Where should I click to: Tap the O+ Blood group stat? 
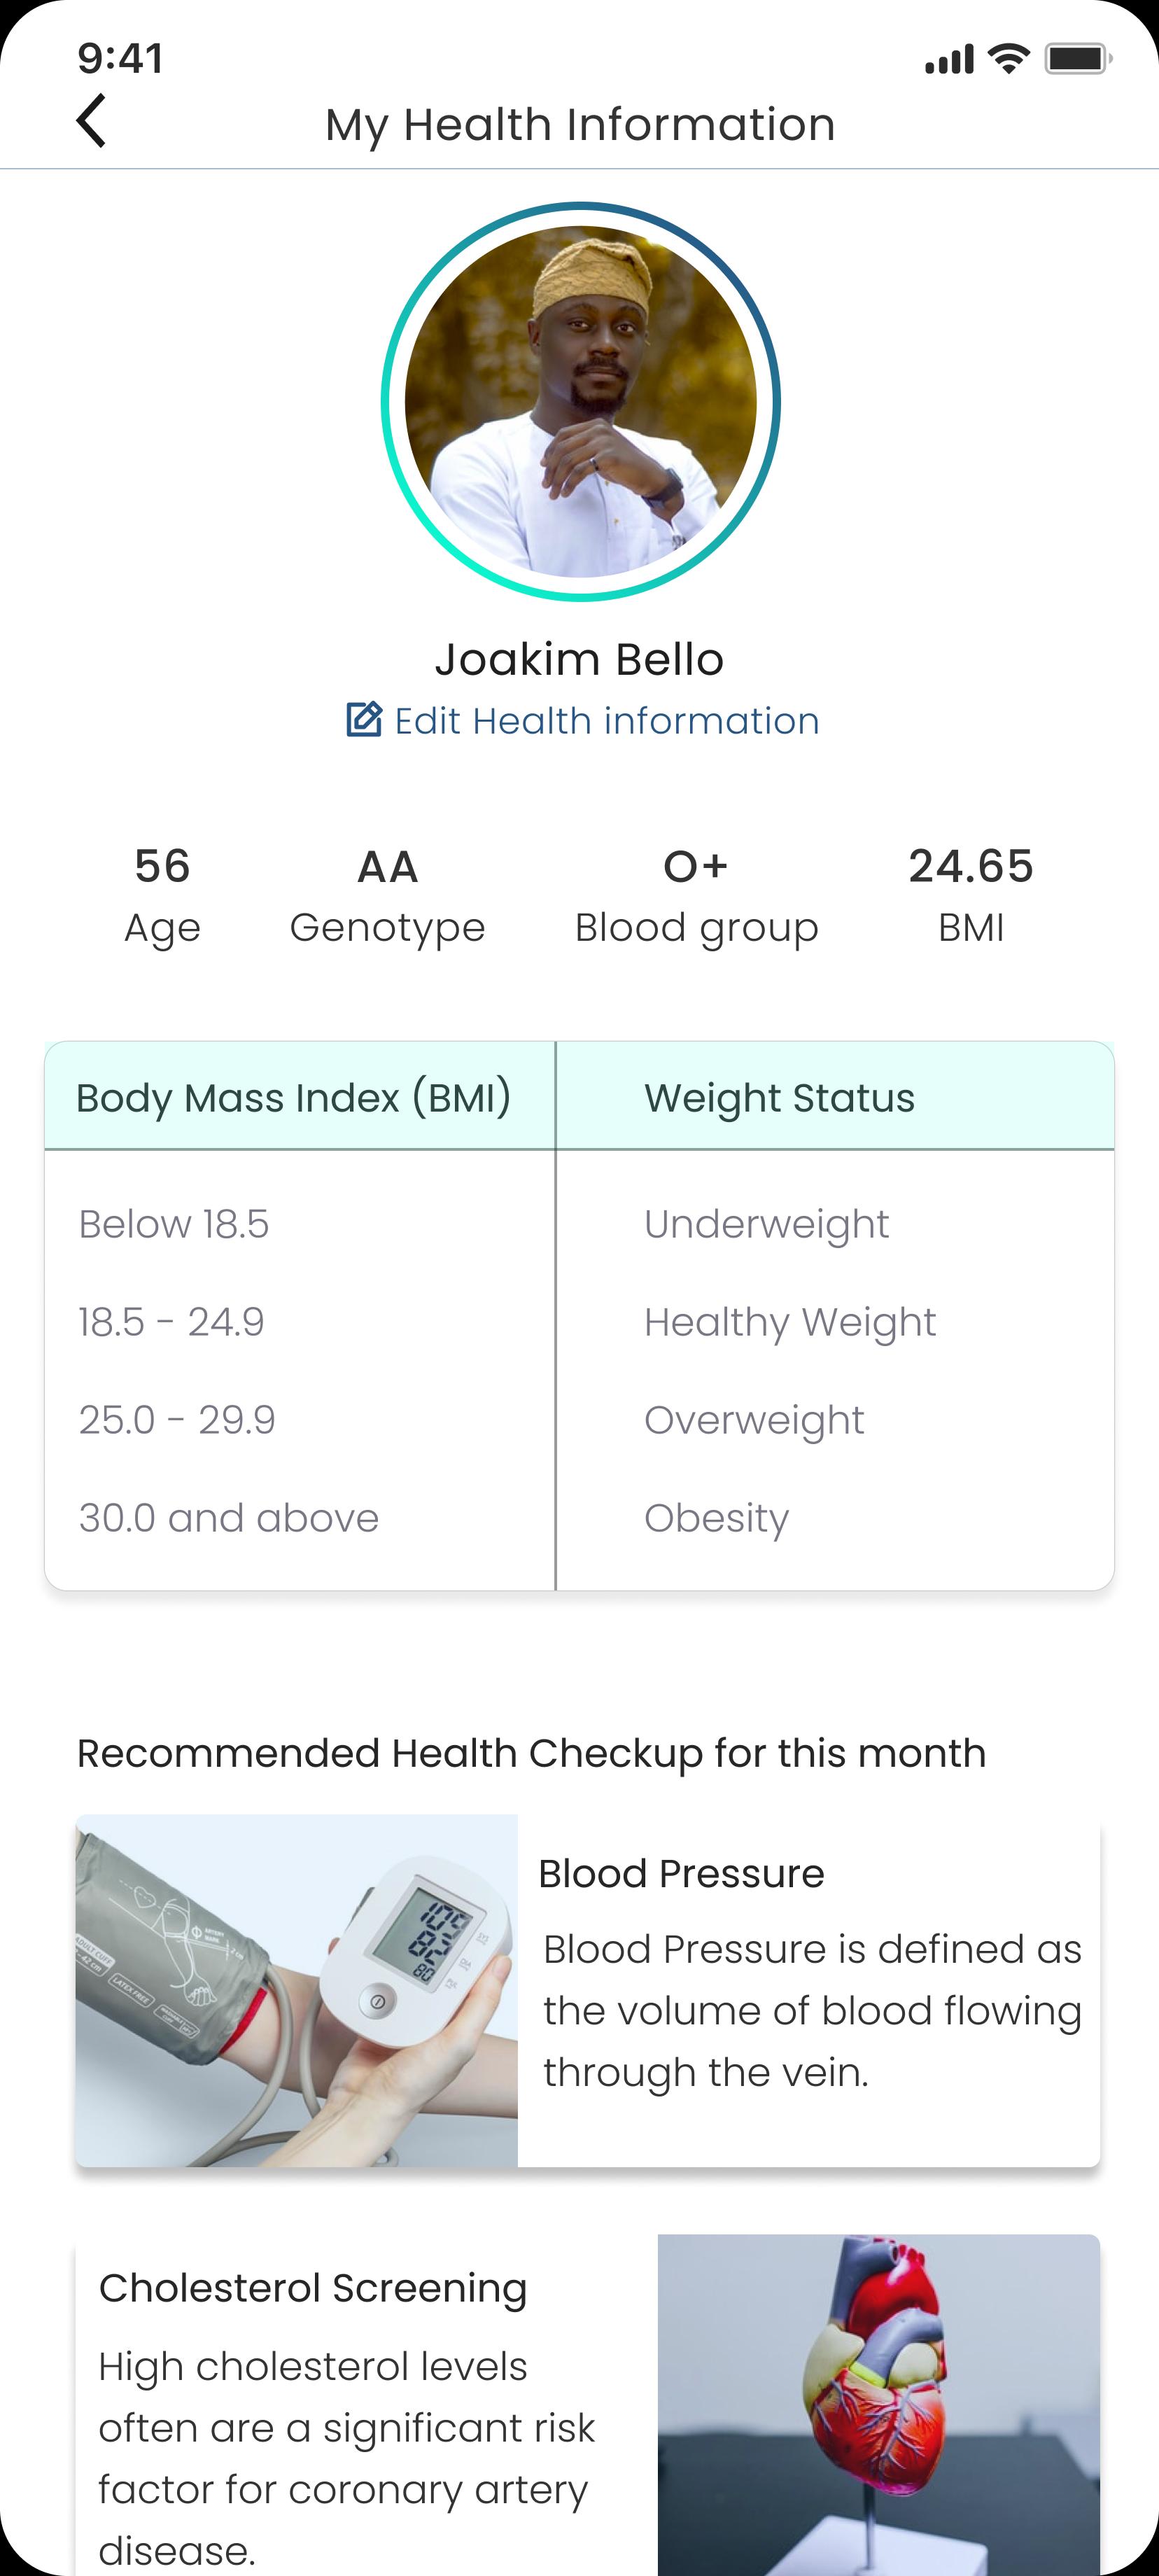coord(696,896)
